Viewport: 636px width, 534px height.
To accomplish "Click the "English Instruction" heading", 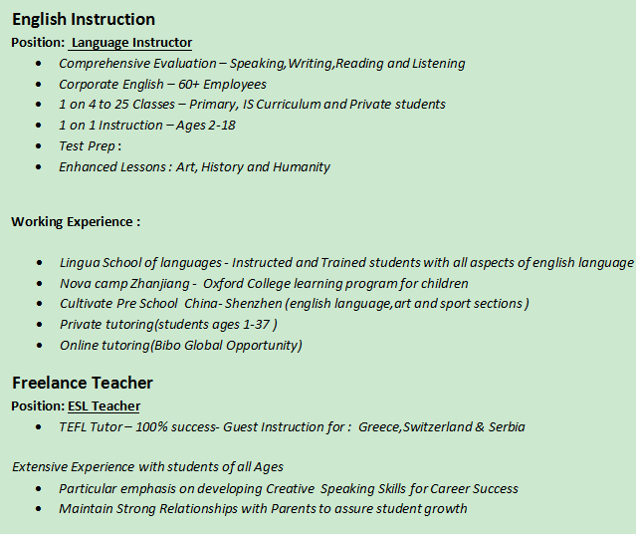I will [84, 20].
